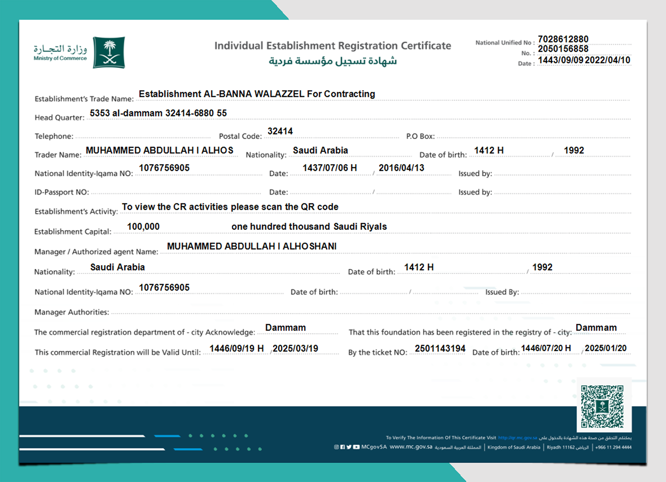Select valid-until Hijri date '1446/09/19 H'
This screenshot has height=482, width=666.
pyautogui.click(x=236, y=349)
